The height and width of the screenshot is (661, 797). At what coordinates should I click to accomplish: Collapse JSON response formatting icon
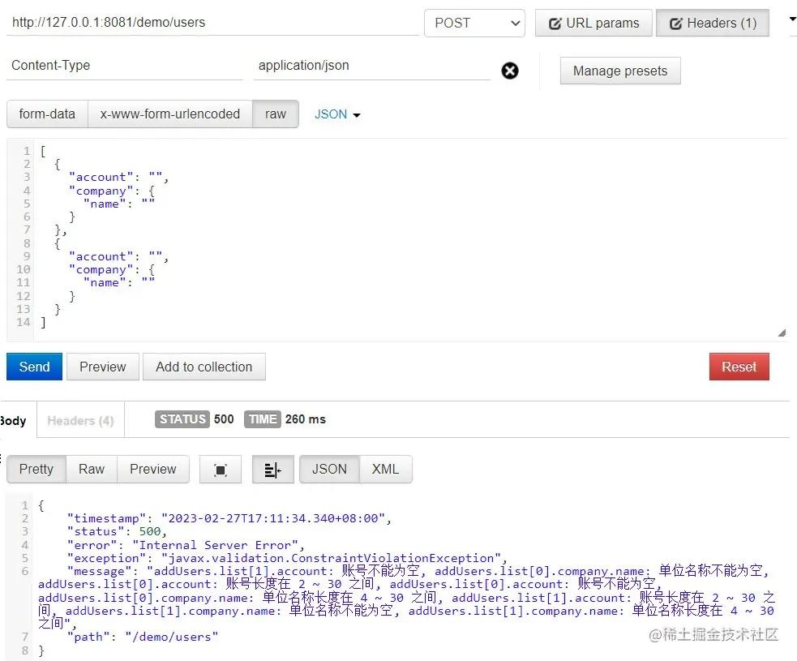point(272,469)
